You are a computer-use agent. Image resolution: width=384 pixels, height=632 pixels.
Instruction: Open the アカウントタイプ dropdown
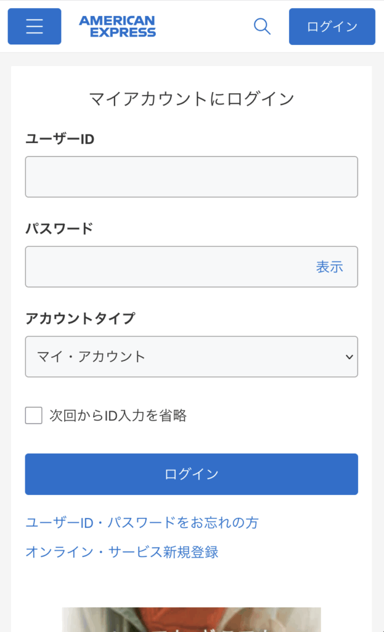(191, 356)
